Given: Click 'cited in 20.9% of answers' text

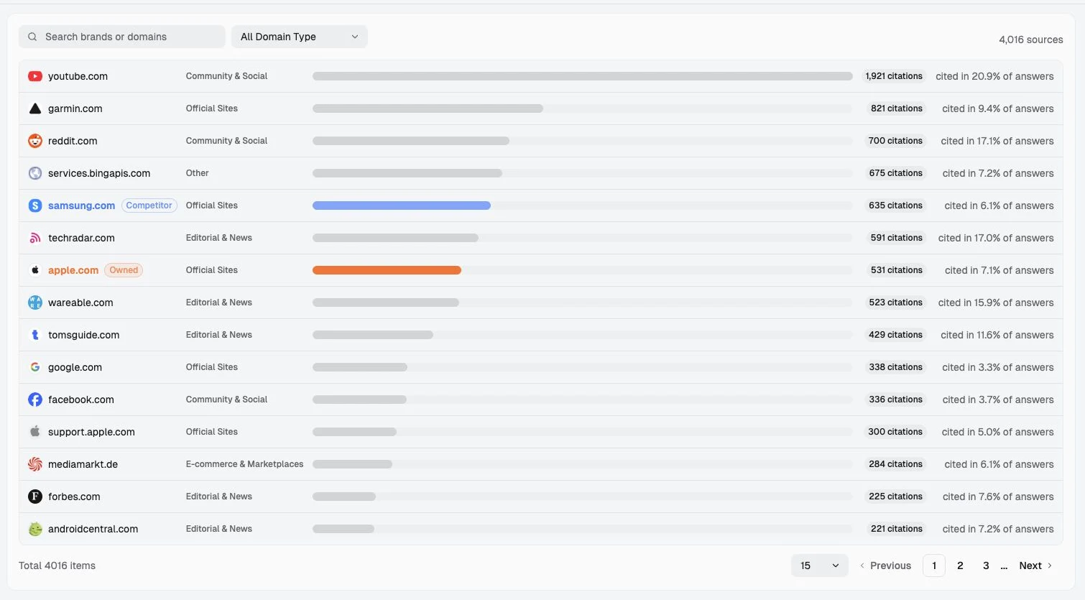Looking at the screenshot, I should (x=994, y=76).
